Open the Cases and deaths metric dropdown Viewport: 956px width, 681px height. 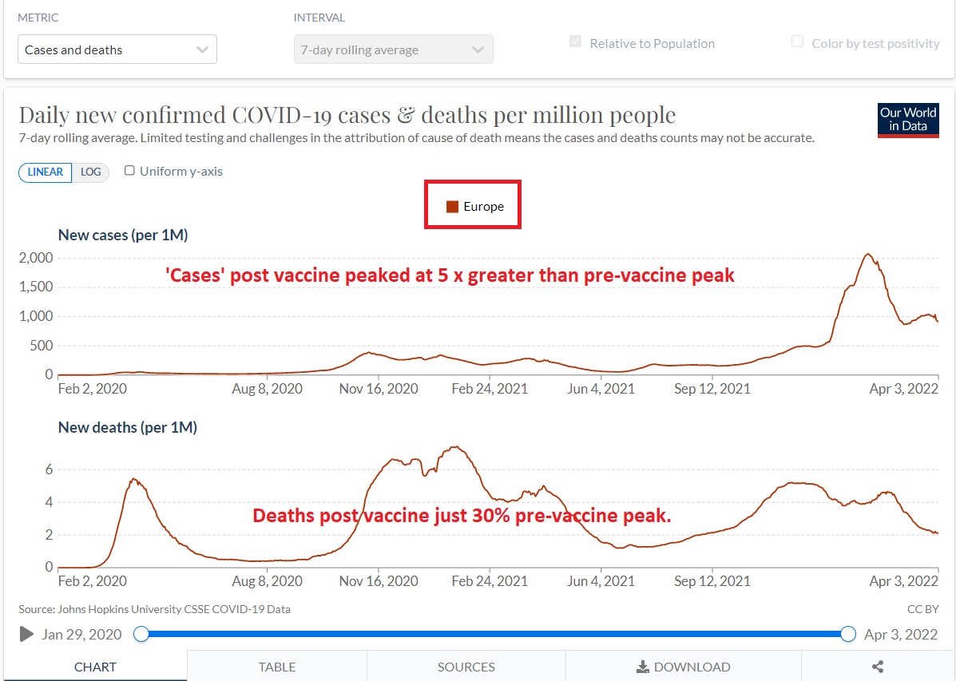point(117,49)
